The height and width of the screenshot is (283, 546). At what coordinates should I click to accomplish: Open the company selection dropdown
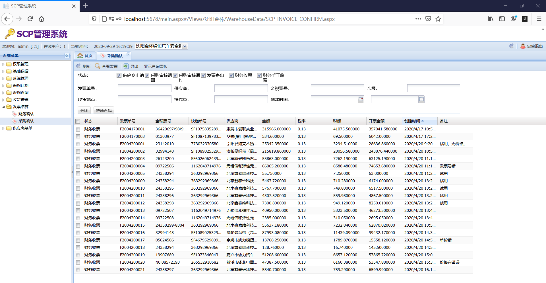click(x=185, y=46)
